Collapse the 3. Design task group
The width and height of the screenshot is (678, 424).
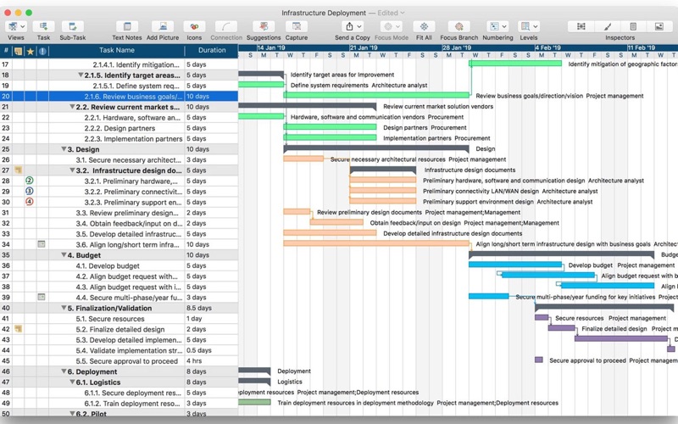(x=64, y=149)
